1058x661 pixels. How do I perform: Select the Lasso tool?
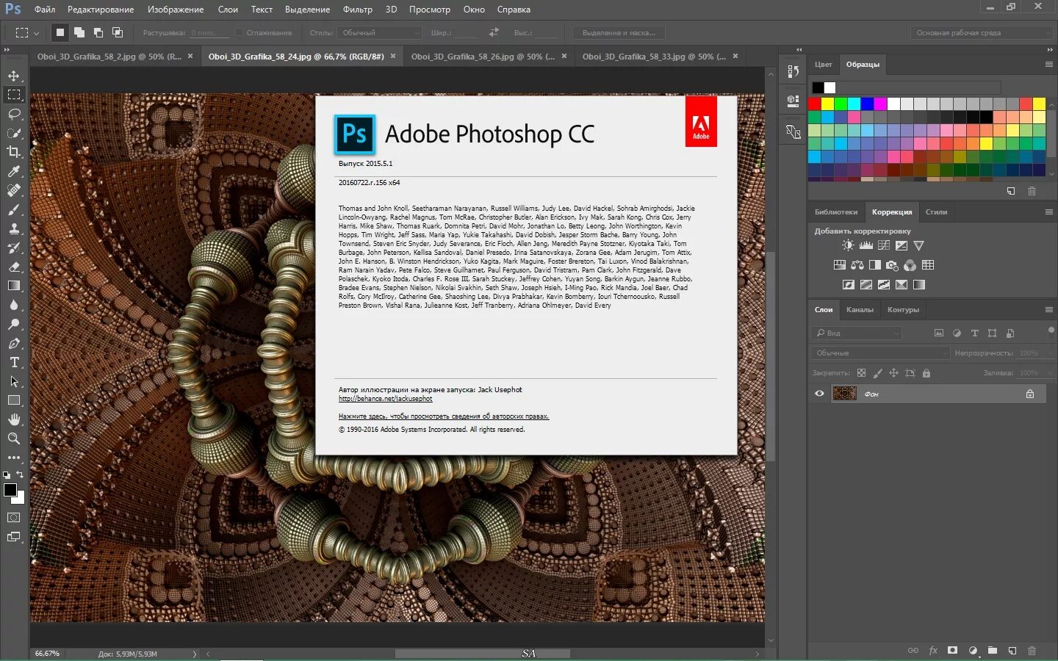pos(14,114)
